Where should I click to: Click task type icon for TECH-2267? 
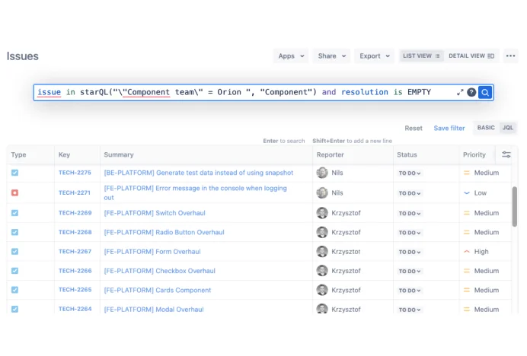coord(14,252)
